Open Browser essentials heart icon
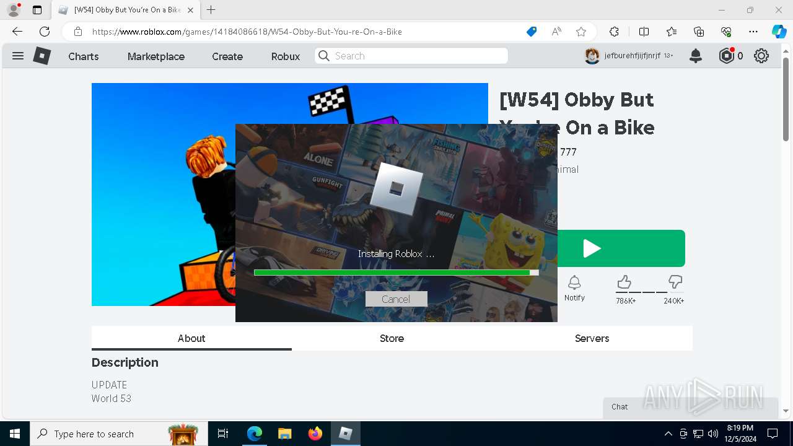The image size is (793, 446). [726, 32]
